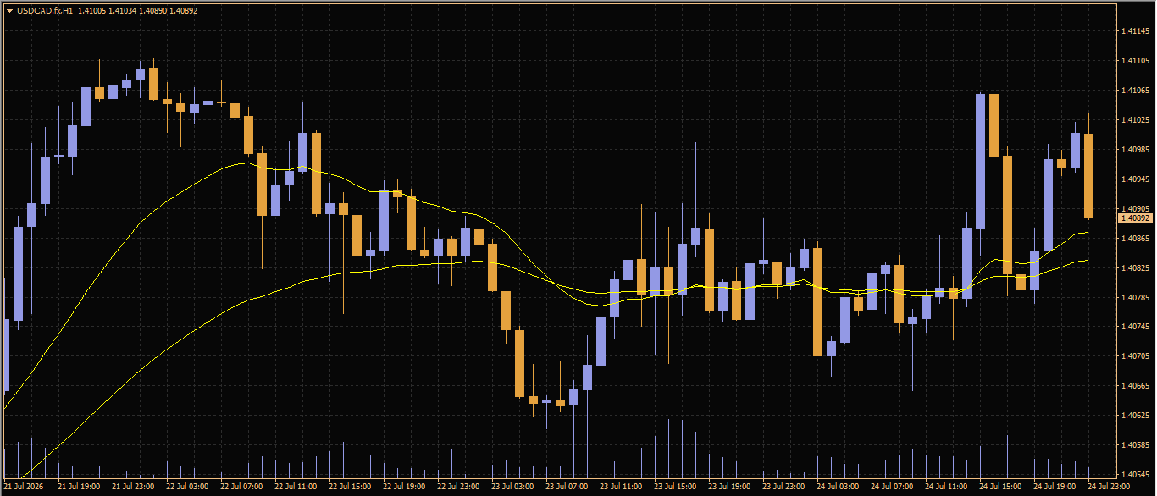1157x496 pixels.
Task: Click the 1.40625 price scale label
Action: point(1135,416)
